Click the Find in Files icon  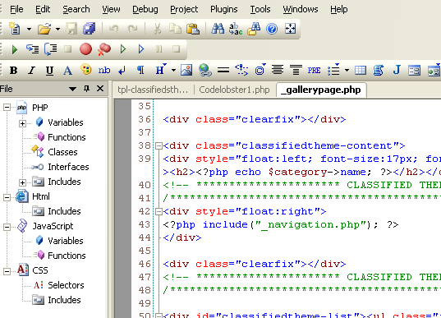[x=254, y=29]
